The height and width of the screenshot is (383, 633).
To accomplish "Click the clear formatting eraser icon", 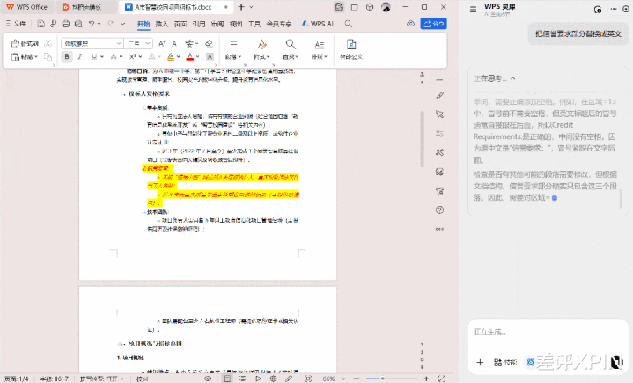I will [209, 43].
